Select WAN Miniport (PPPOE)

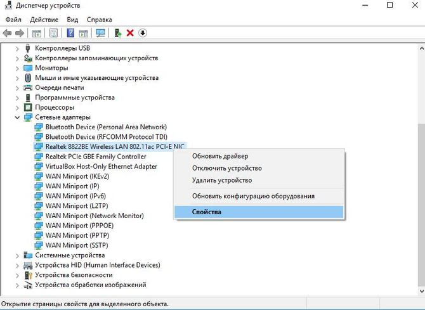79,226
